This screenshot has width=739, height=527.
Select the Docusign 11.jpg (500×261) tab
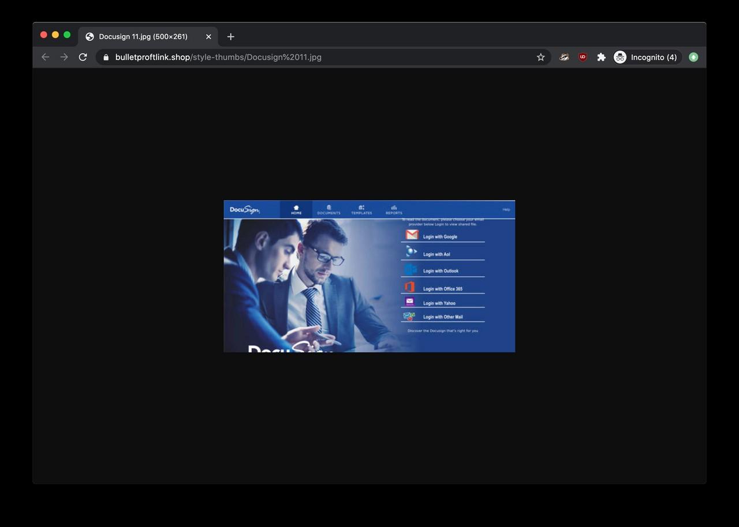tap(148, 36)
